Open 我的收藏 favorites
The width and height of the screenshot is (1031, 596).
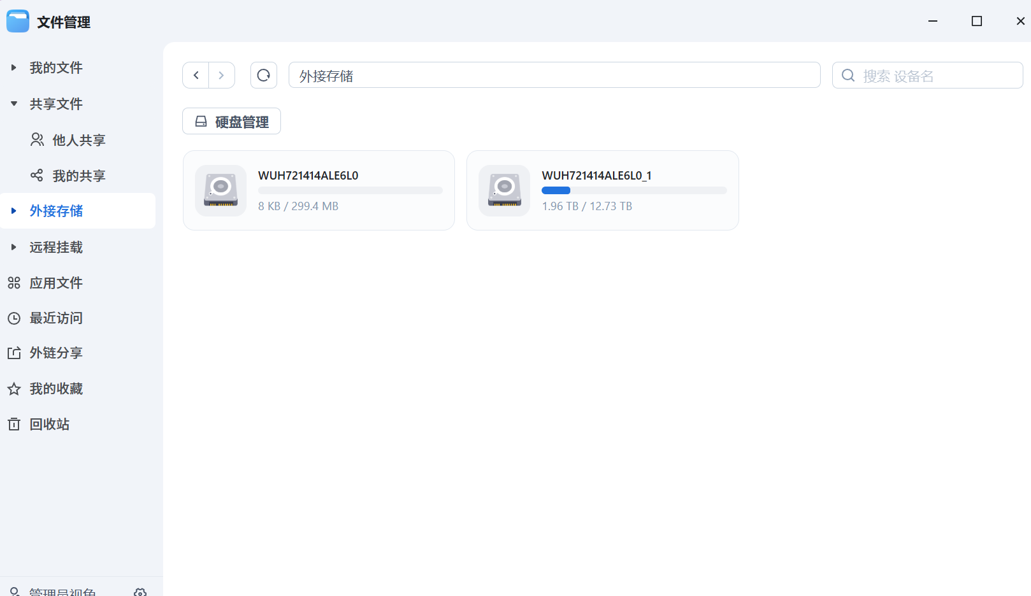[56, 388]
